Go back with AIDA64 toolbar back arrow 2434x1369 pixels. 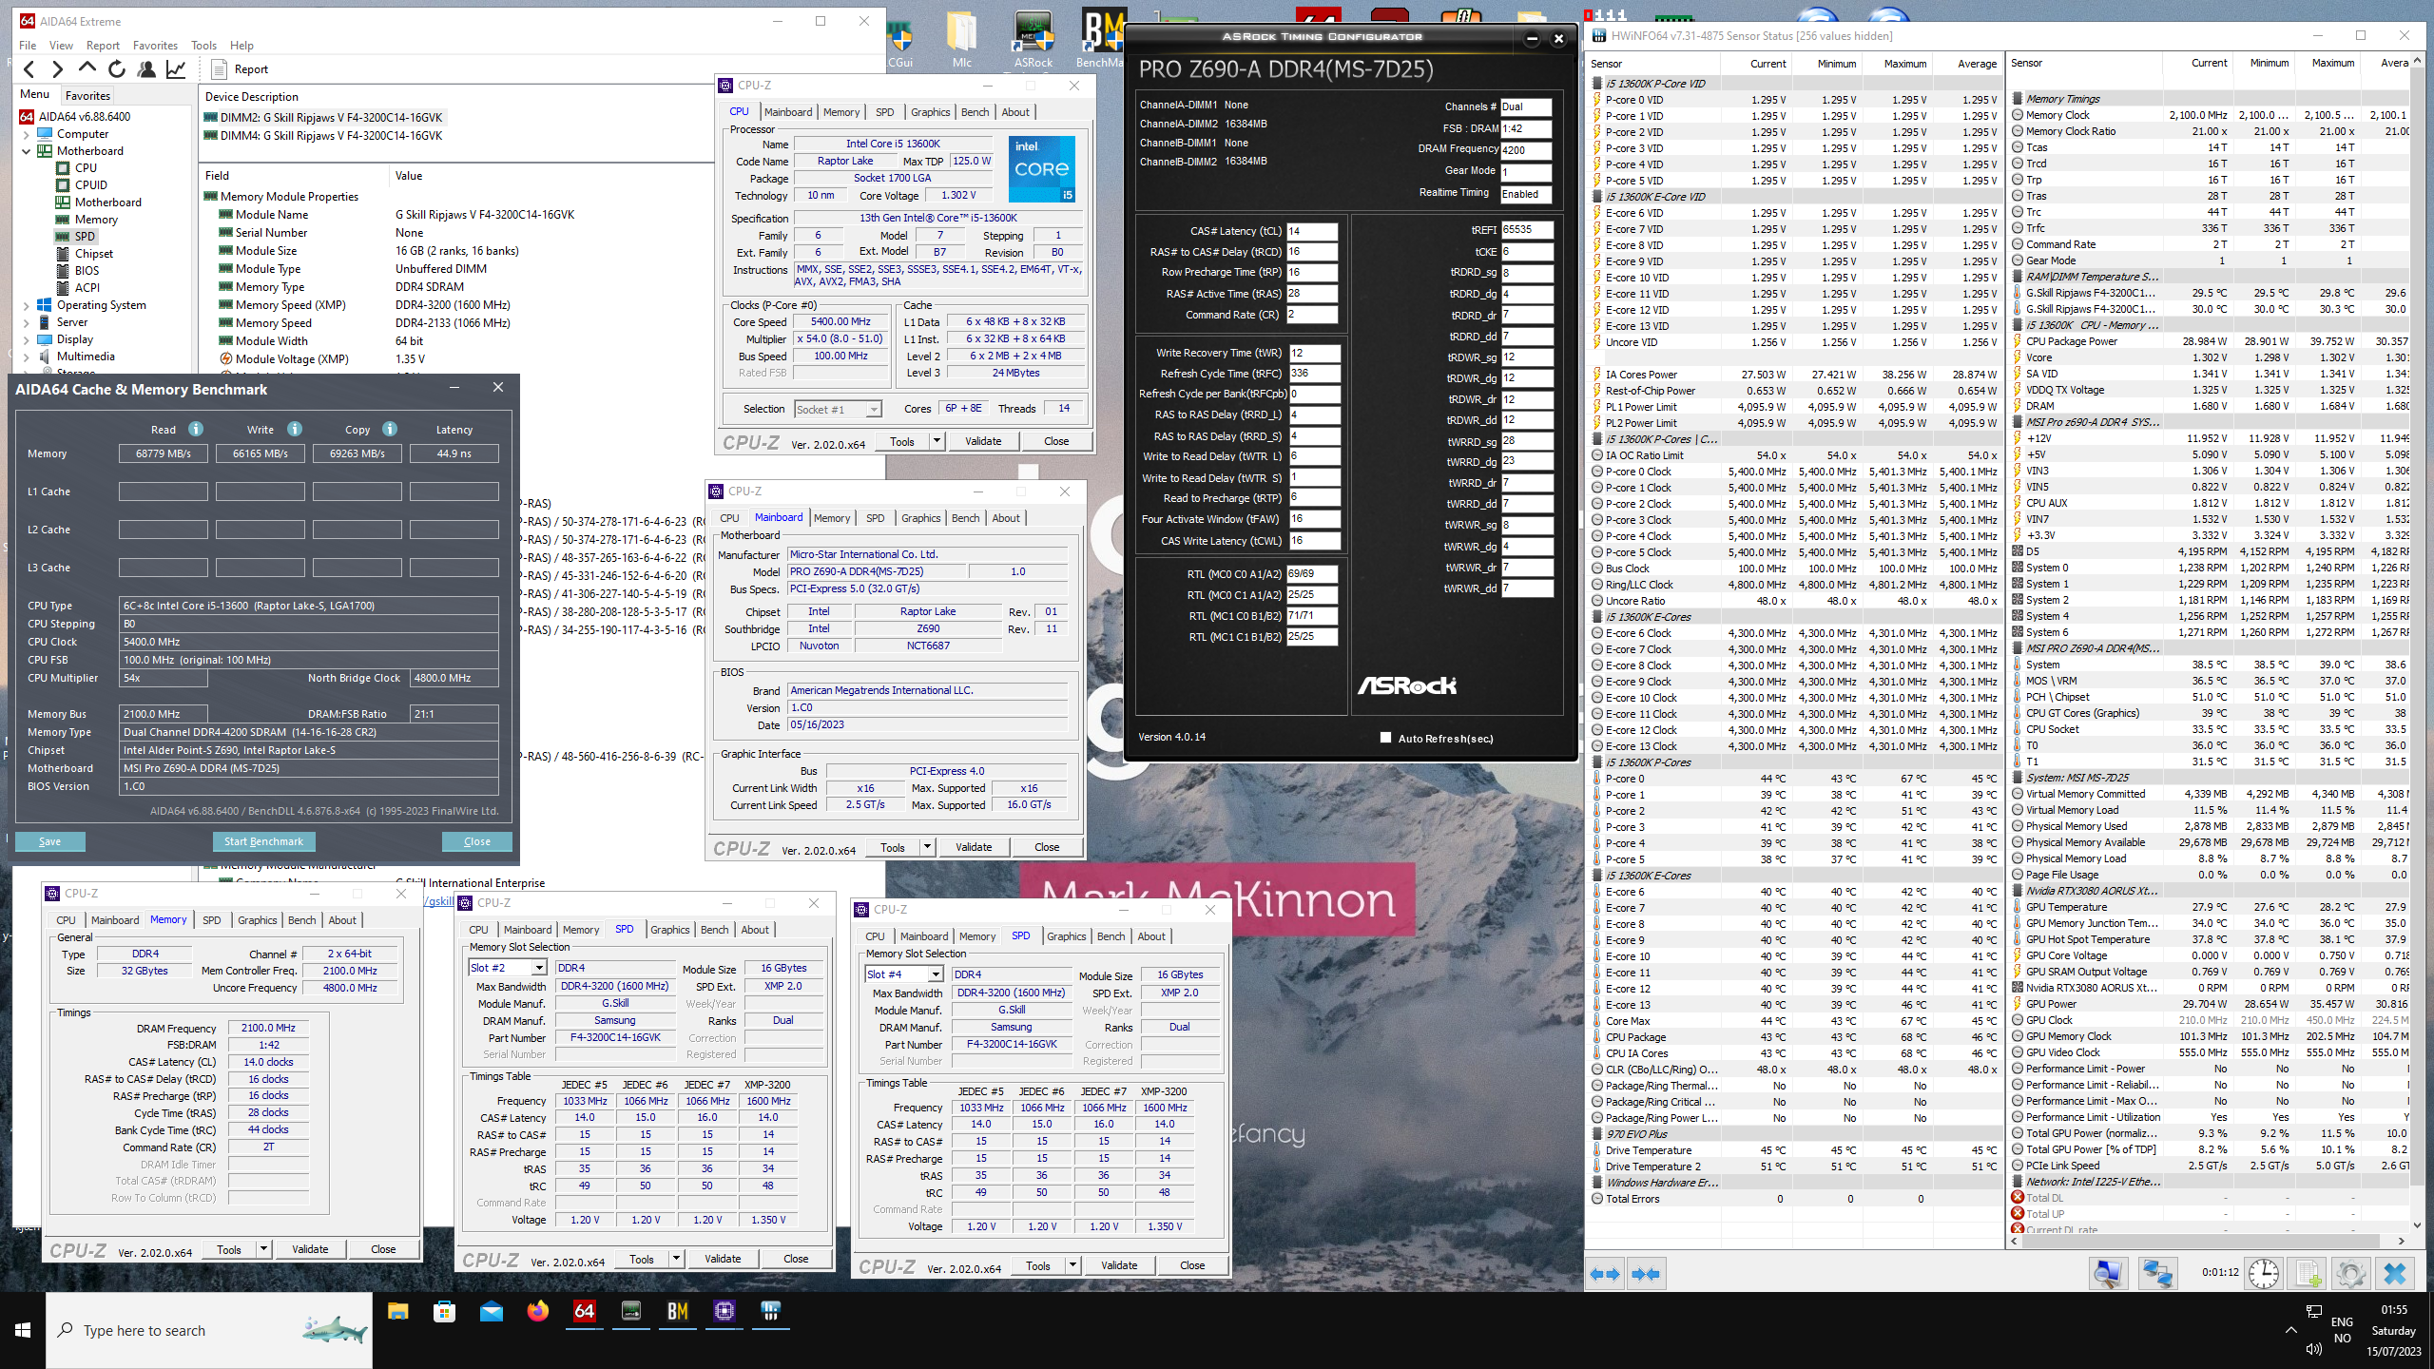[29, 69]
